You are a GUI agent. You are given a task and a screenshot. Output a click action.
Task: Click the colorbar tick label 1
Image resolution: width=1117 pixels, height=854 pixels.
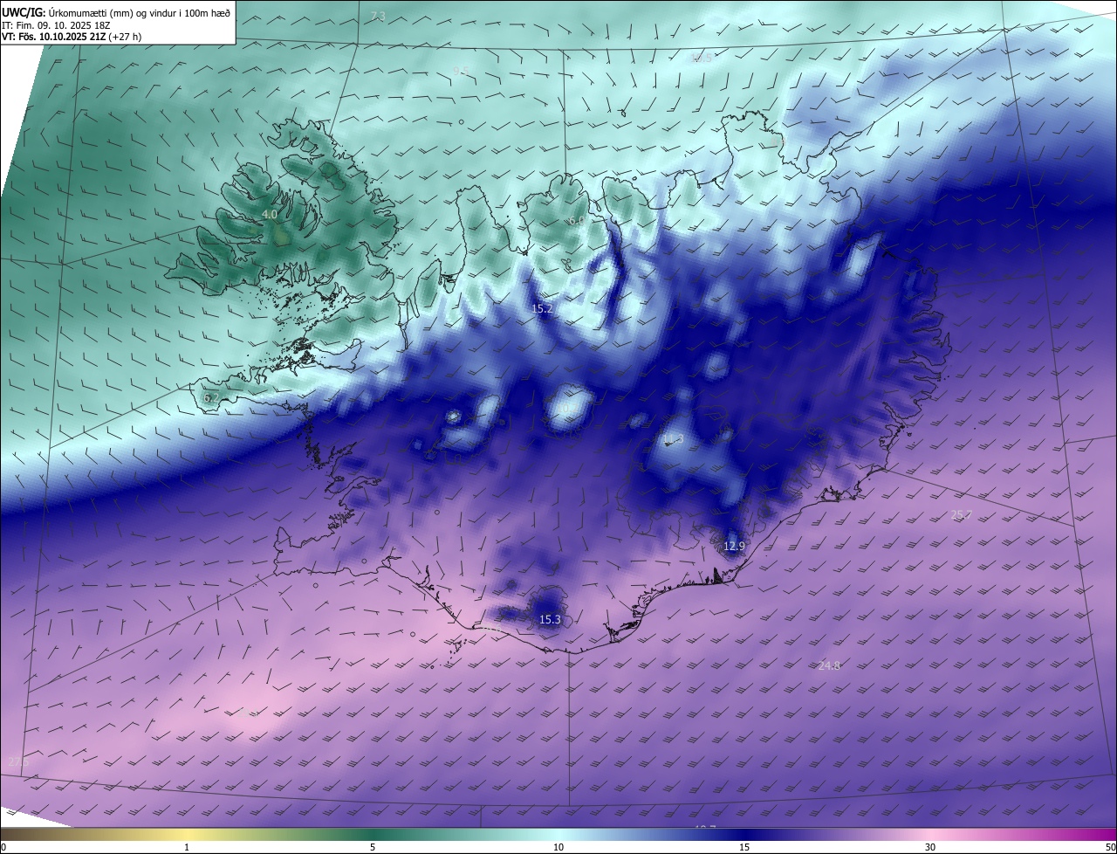[x=187, y=847]
